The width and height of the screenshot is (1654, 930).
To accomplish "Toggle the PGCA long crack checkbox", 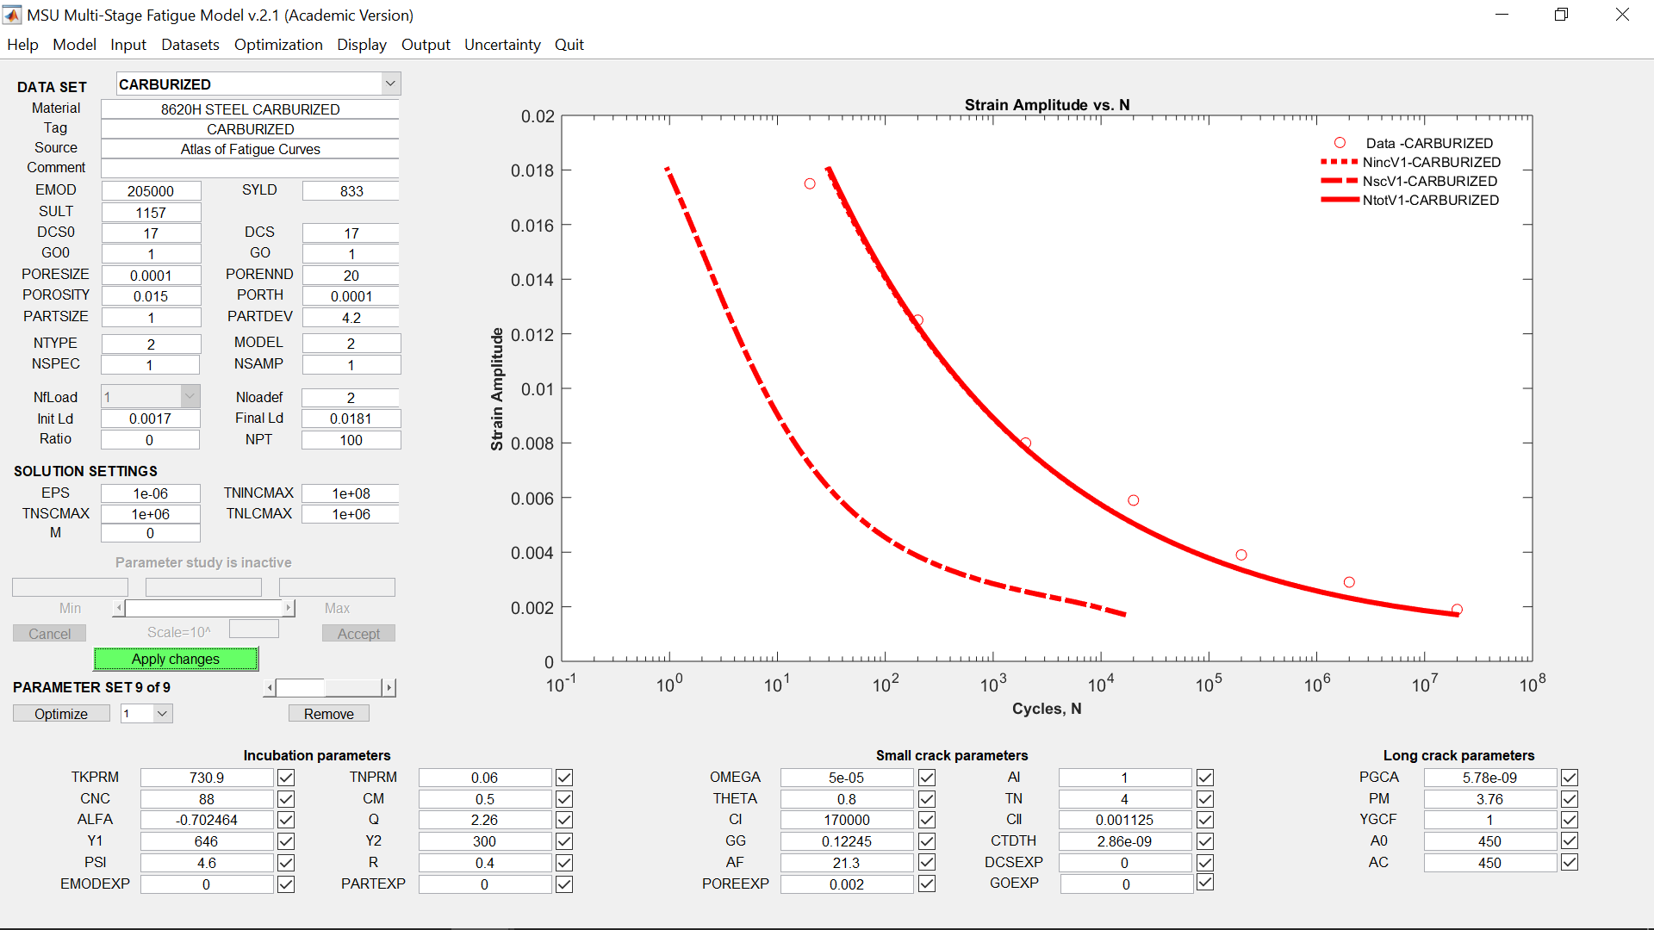I will [x=1570, y=778].
